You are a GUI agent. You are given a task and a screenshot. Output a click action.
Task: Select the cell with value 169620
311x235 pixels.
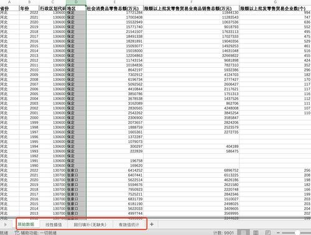114,165
